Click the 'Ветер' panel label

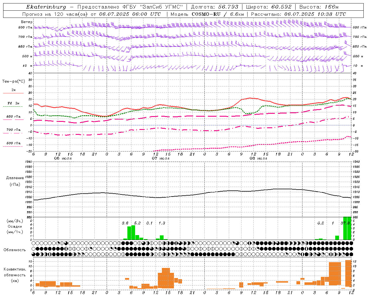tap(27, 22)
